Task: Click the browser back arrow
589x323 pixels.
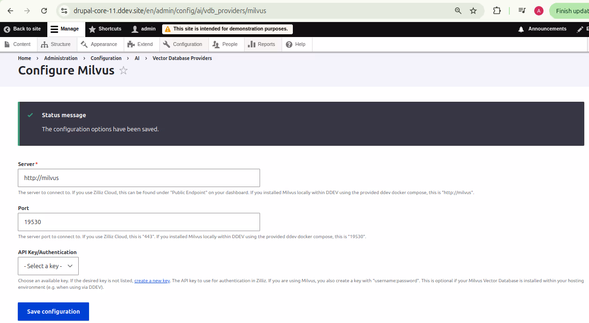Action: click(x=10, y=11)
